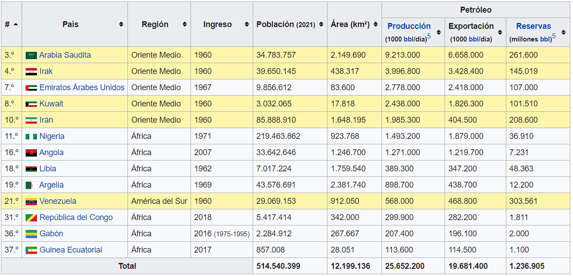The image size is (573, 276).
Task: Toggle sorting on the Área column
Action: [375, 24]
